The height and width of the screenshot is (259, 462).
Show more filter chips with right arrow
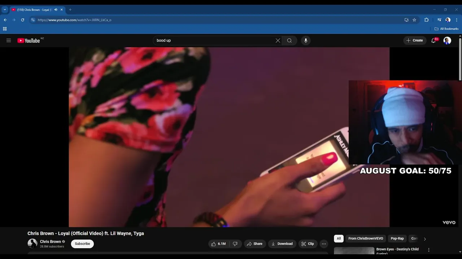coord(425,239)
